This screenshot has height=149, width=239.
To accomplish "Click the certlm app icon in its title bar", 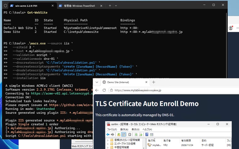I will [108, 124].
